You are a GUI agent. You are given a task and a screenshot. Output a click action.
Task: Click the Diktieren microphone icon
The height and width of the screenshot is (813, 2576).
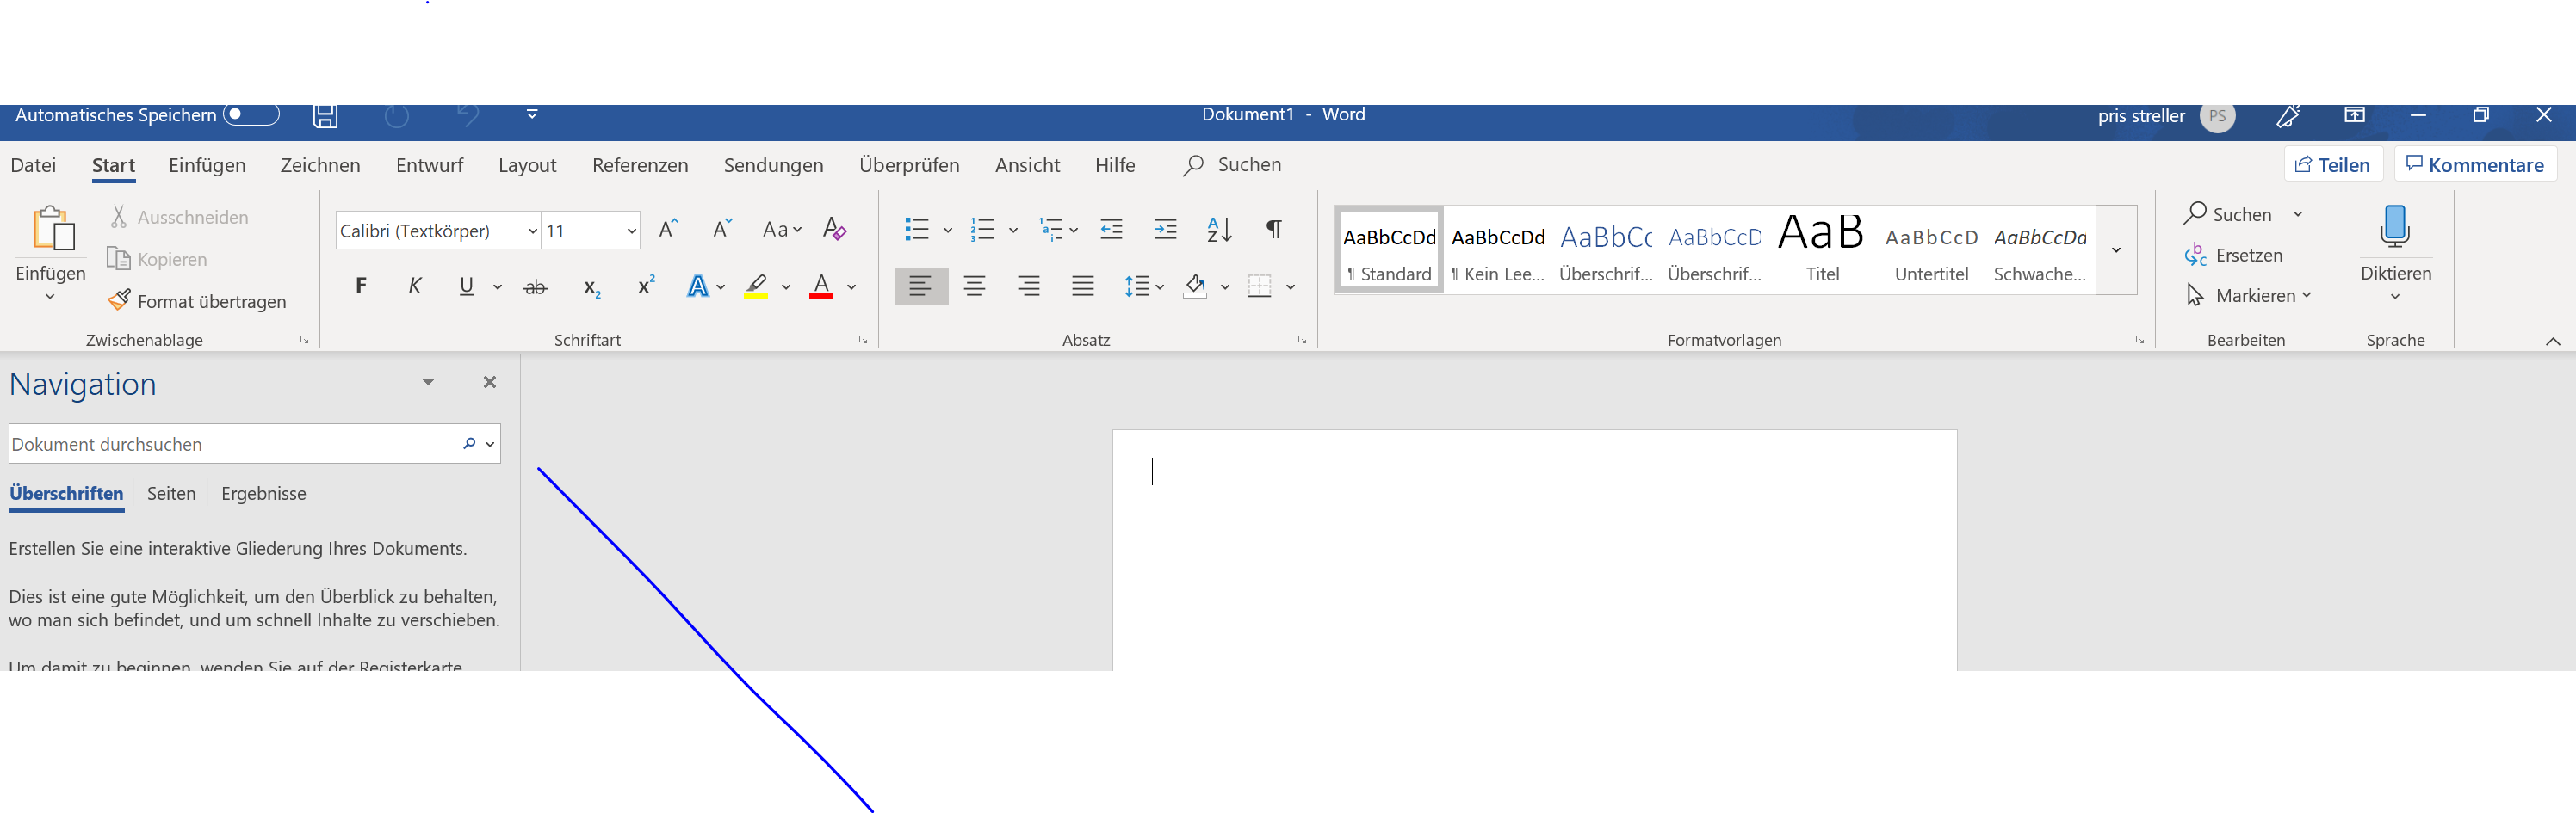(x=2395, y=227)
